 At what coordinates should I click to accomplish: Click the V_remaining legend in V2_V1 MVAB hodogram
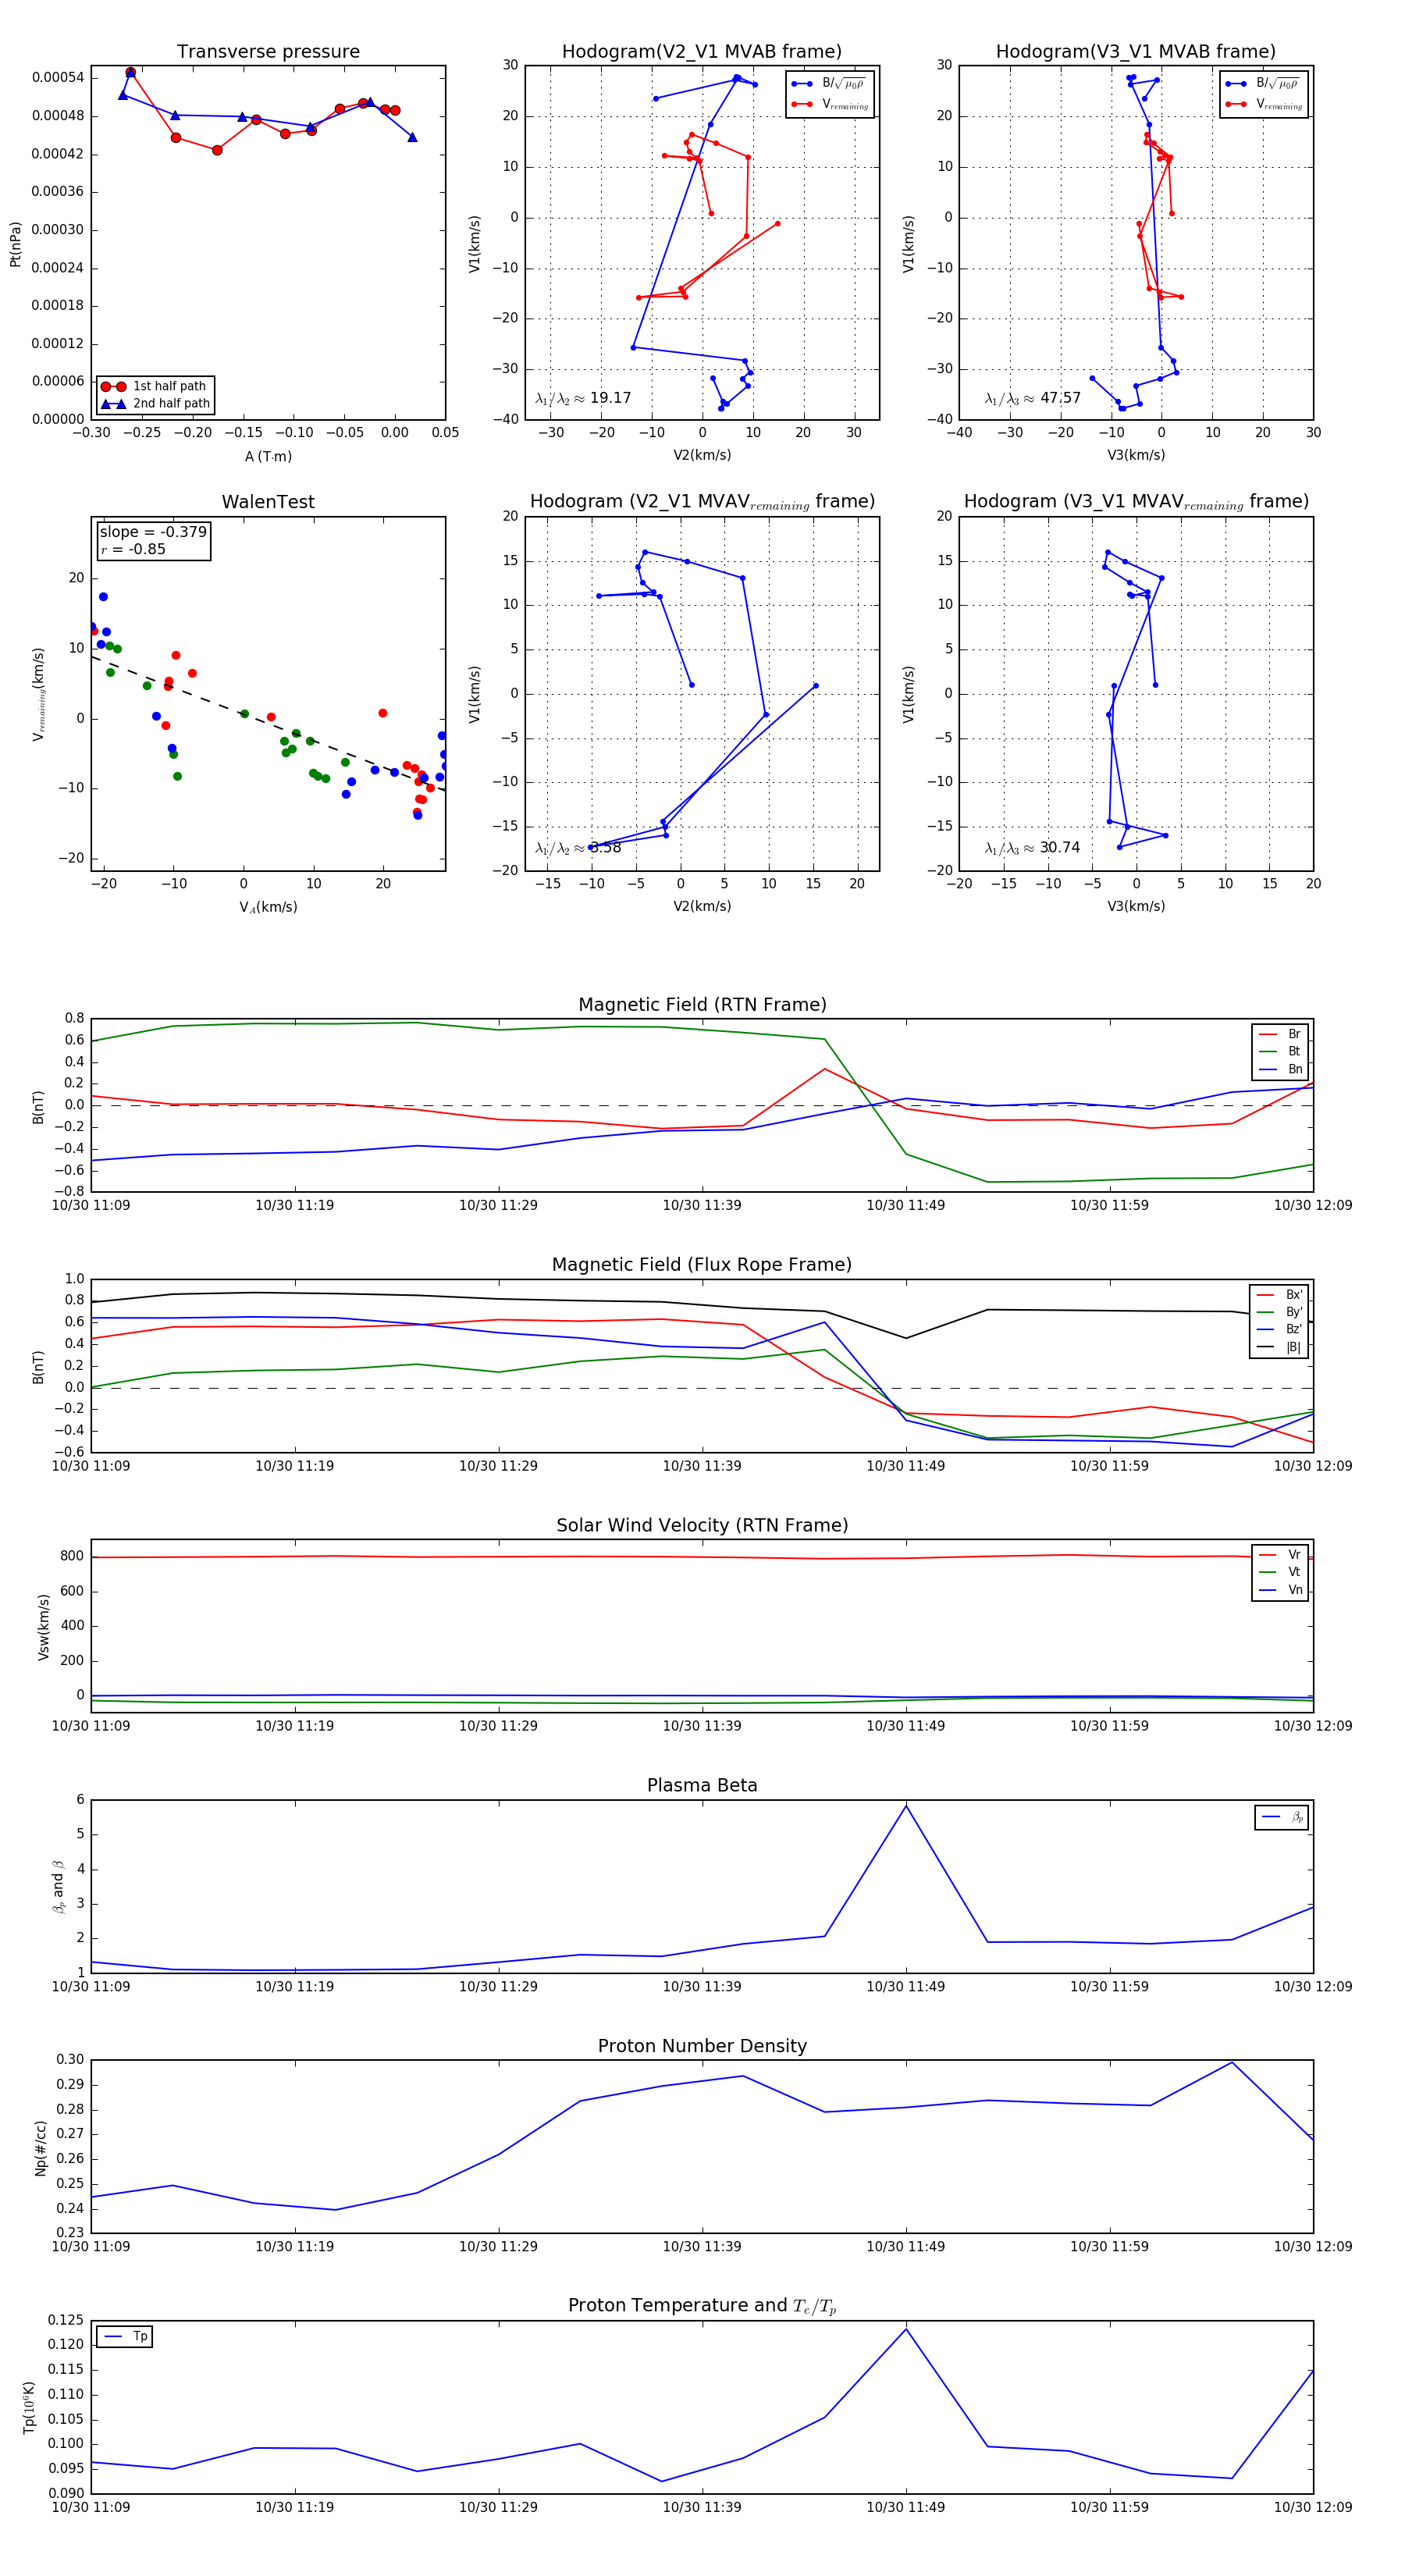[830, 104]
